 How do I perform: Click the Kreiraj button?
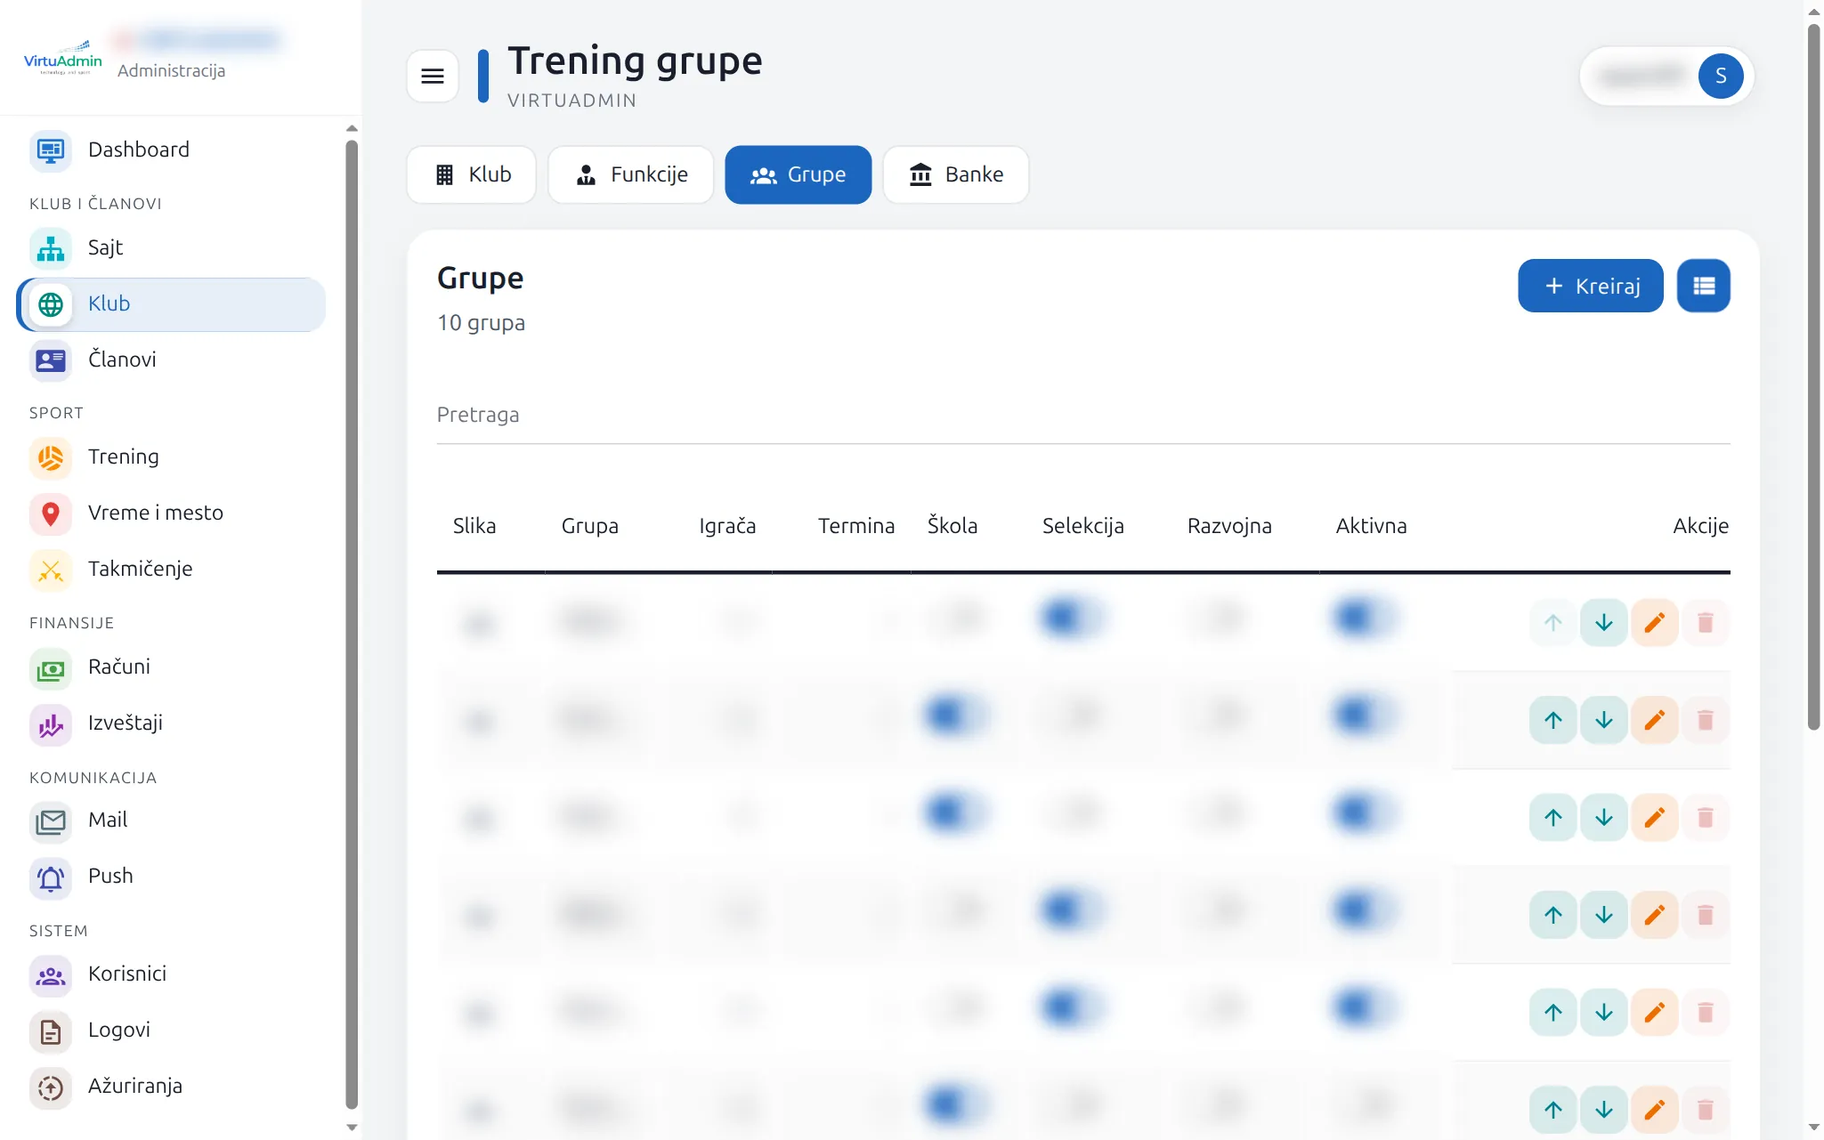point(1591,286)
